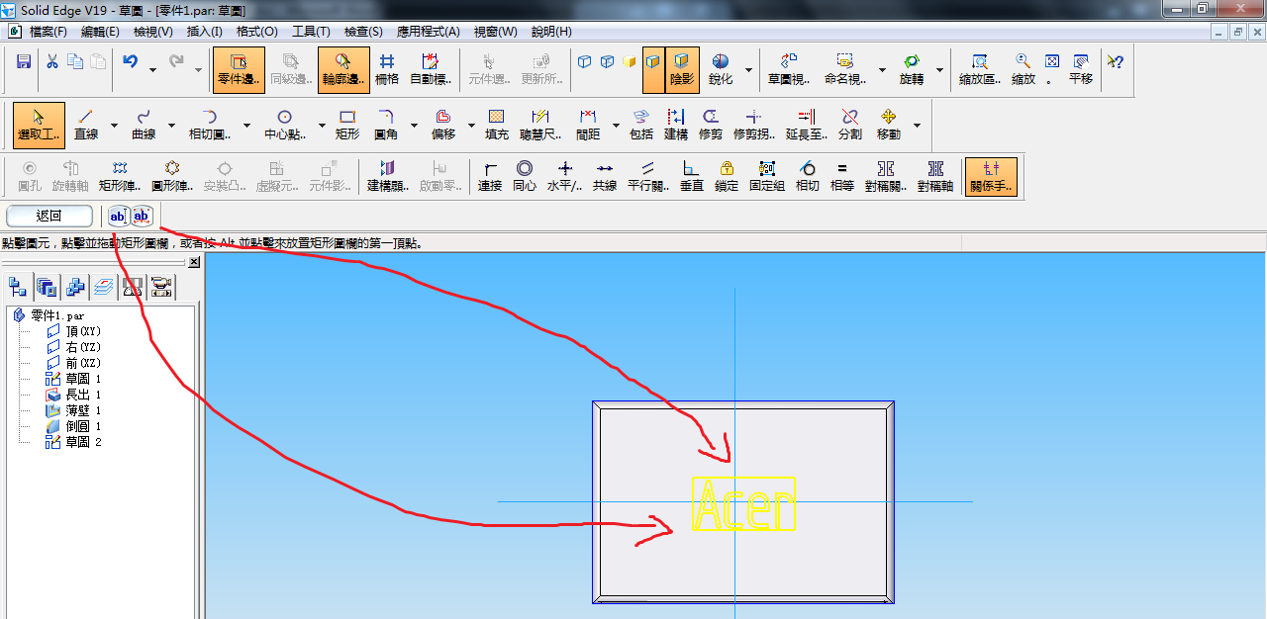Click the Save icon in the toolbar
This screenshot has height=619, width=1267.
(x=24, y=62)
